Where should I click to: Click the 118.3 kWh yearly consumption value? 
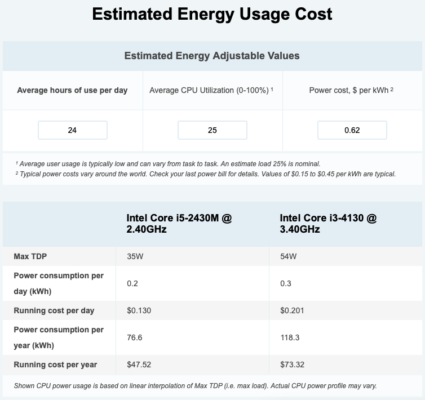(x=290, y=337)
